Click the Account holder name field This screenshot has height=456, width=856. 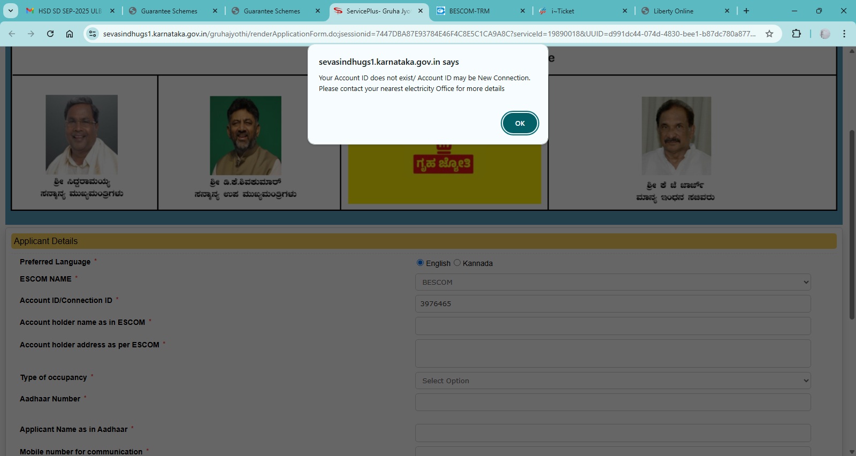(613, 326)
